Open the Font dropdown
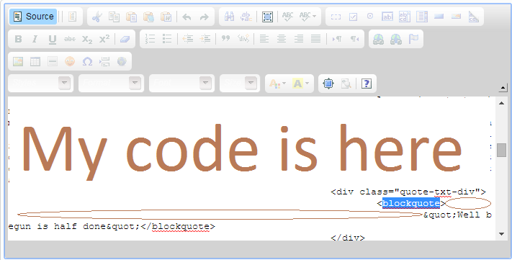The height and width of the screenshot is (260, 512). (182, 84)
